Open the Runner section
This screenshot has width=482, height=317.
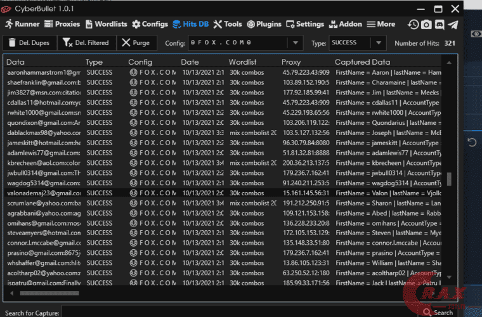click(22, 24)
